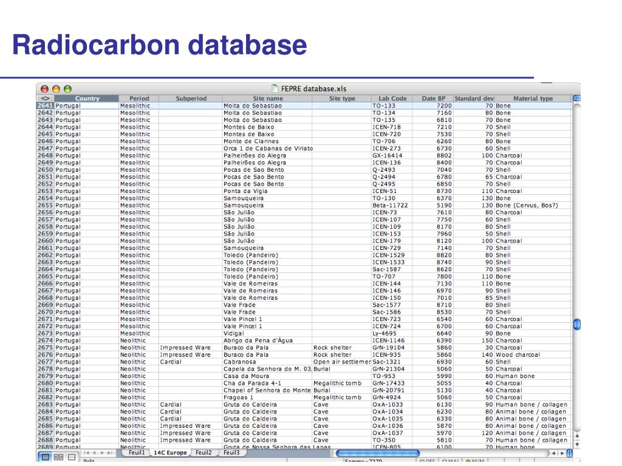This screenshot has height=466, width=622.
Task: Click the 'Ly-4695' lab code cell
Action: tap(392, 333)
